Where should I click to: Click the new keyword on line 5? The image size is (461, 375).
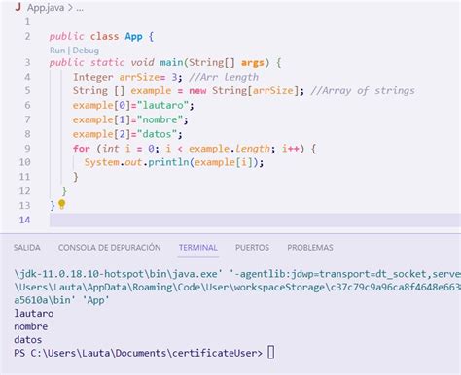pyautogui.click(x=197, y=91)
